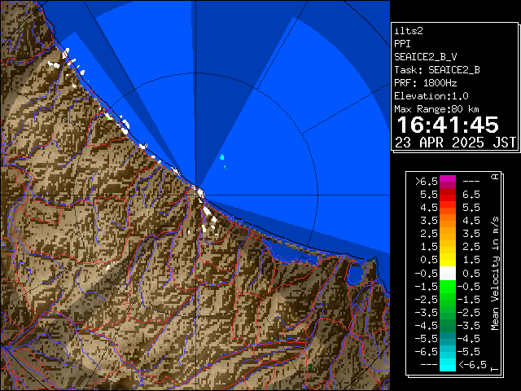This screenshot has width=521, height=391.
Task: Click the left-column '-0.5' legend label
Action: pyautogui.click(x=427, y=274)
